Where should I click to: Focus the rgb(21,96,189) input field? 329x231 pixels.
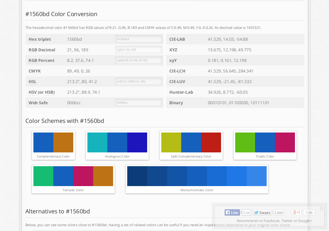(x=138, y=50)
